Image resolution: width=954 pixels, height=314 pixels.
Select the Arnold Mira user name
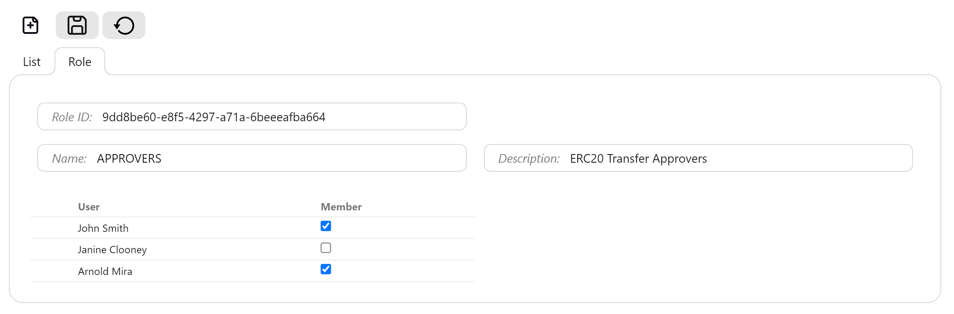(x=105, y=272)
